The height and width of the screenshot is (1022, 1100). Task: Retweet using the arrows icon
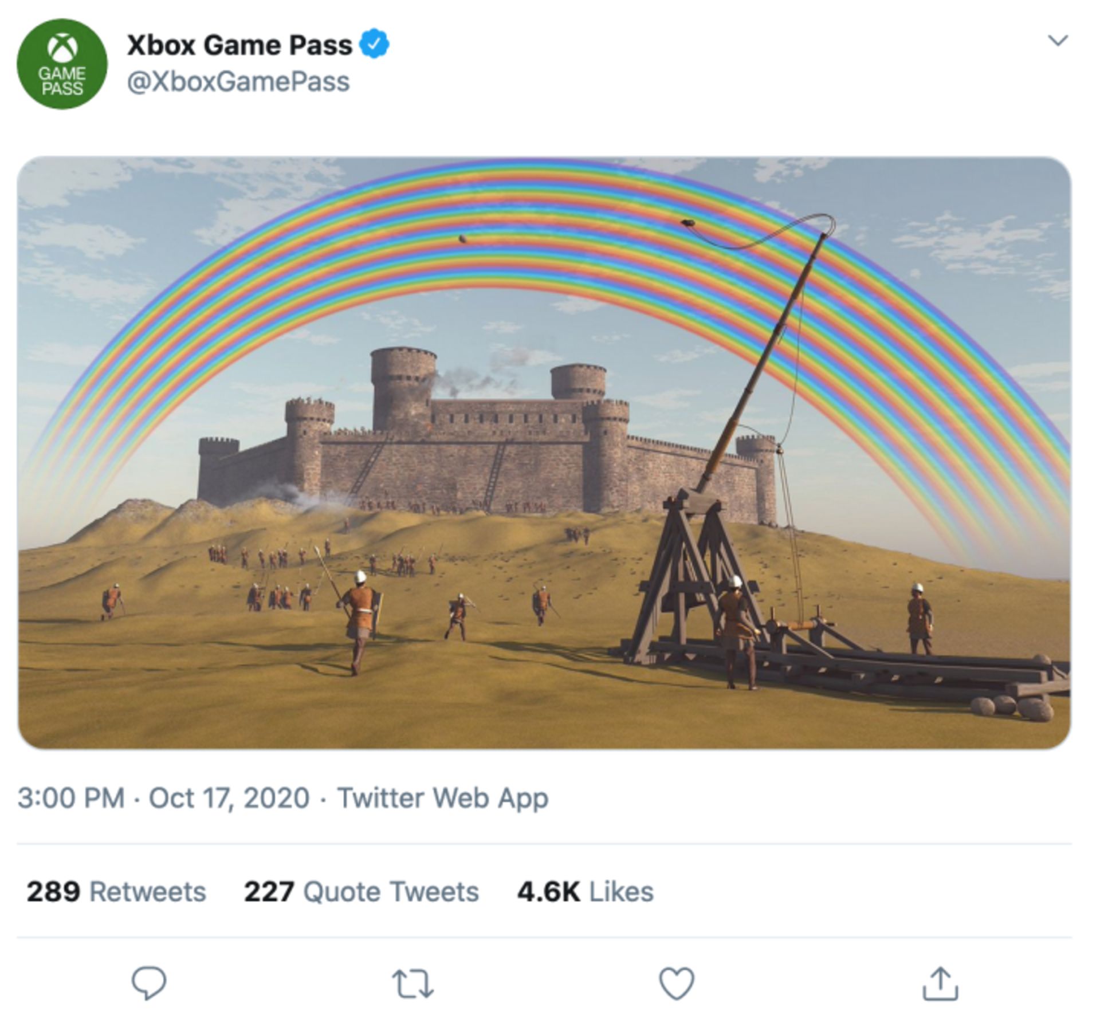point(412,984)
